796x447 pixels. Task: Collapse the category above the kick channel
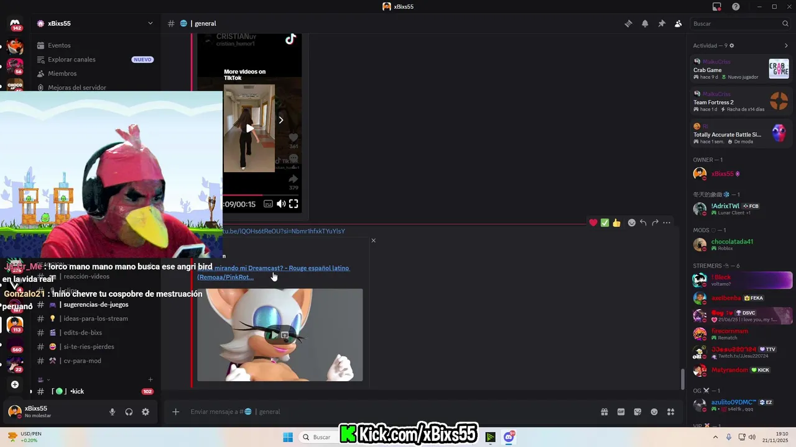(x=44, y=379)
